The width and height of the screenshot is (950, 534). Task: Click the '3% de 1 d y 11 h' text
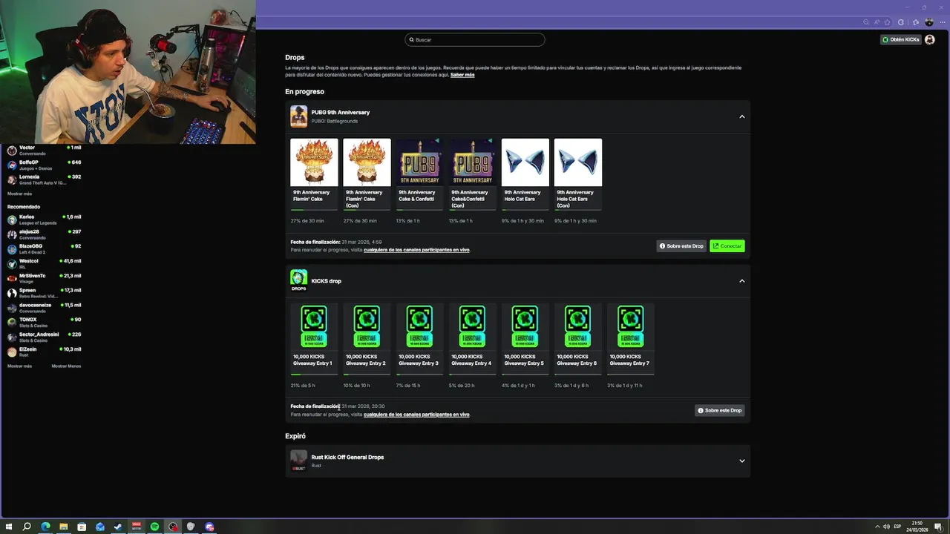[x=625, y=386]
